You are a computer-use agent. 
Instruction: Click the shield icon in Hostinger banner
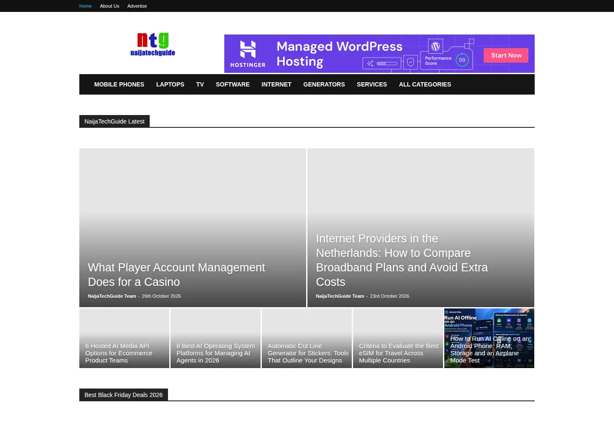click(410, 63)
